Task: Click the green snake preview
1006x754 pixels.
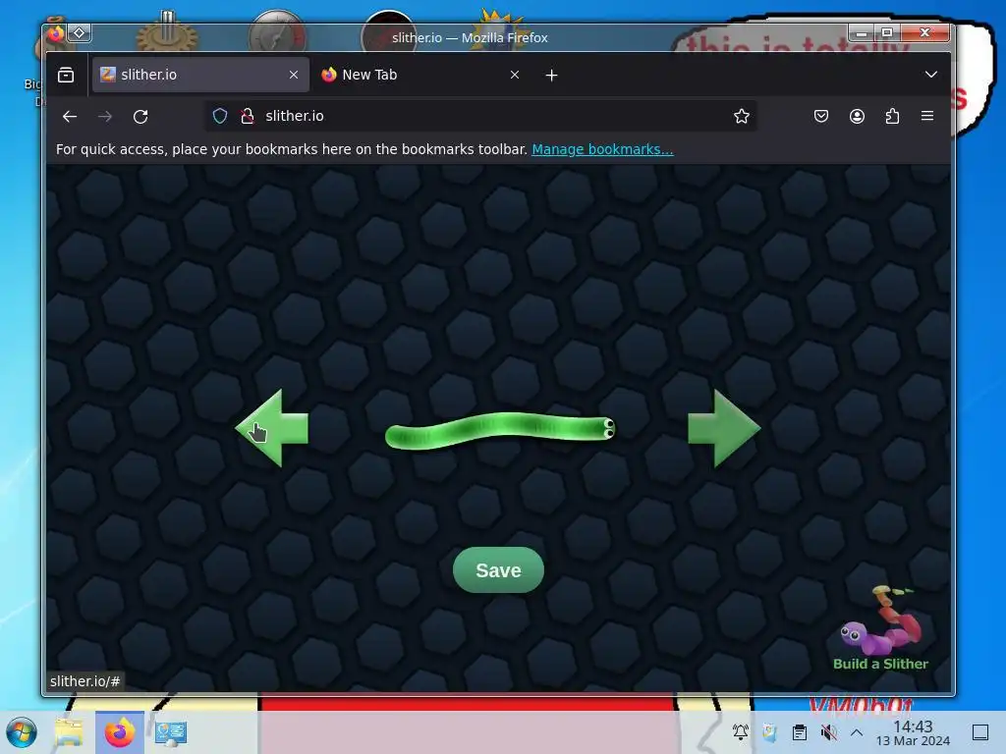Action: click(x=500, y=430)
